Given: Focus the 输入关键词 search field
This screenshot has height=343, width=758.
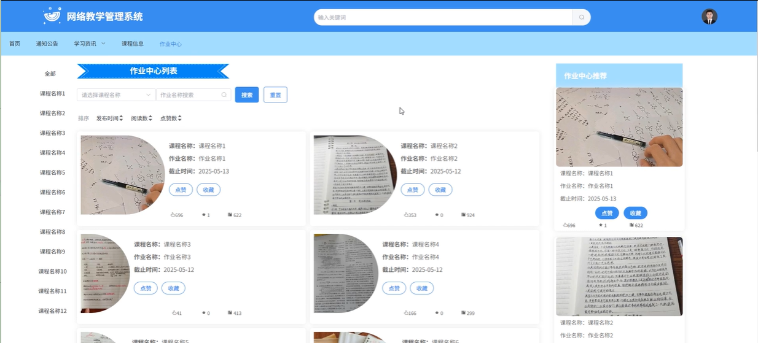Looking at the screenshot, I should [x=443, y=17].
